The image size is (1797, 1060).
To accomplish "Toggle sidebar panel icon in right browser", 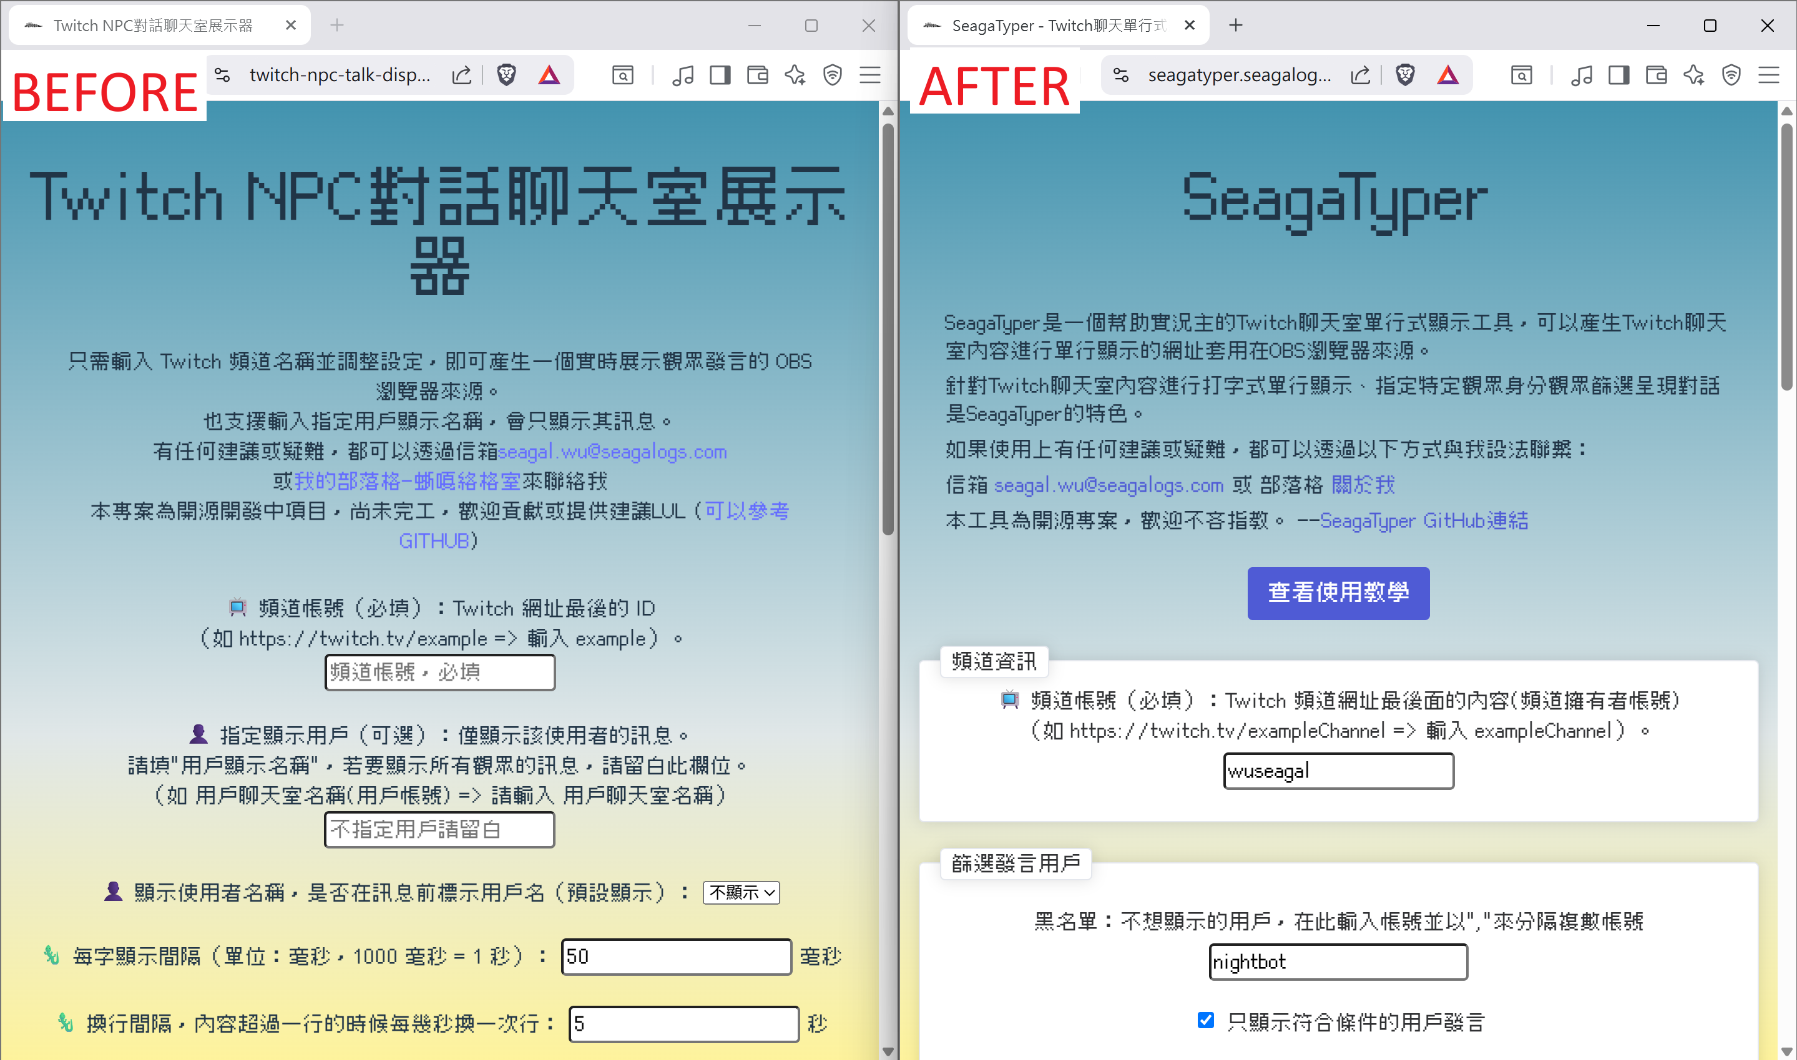I will pos(1618,75).
